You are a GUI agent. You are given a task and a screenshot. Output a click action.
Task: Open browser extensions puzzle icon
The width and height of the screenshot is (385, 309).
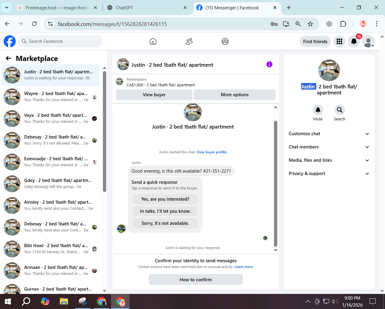coord(343,24)
